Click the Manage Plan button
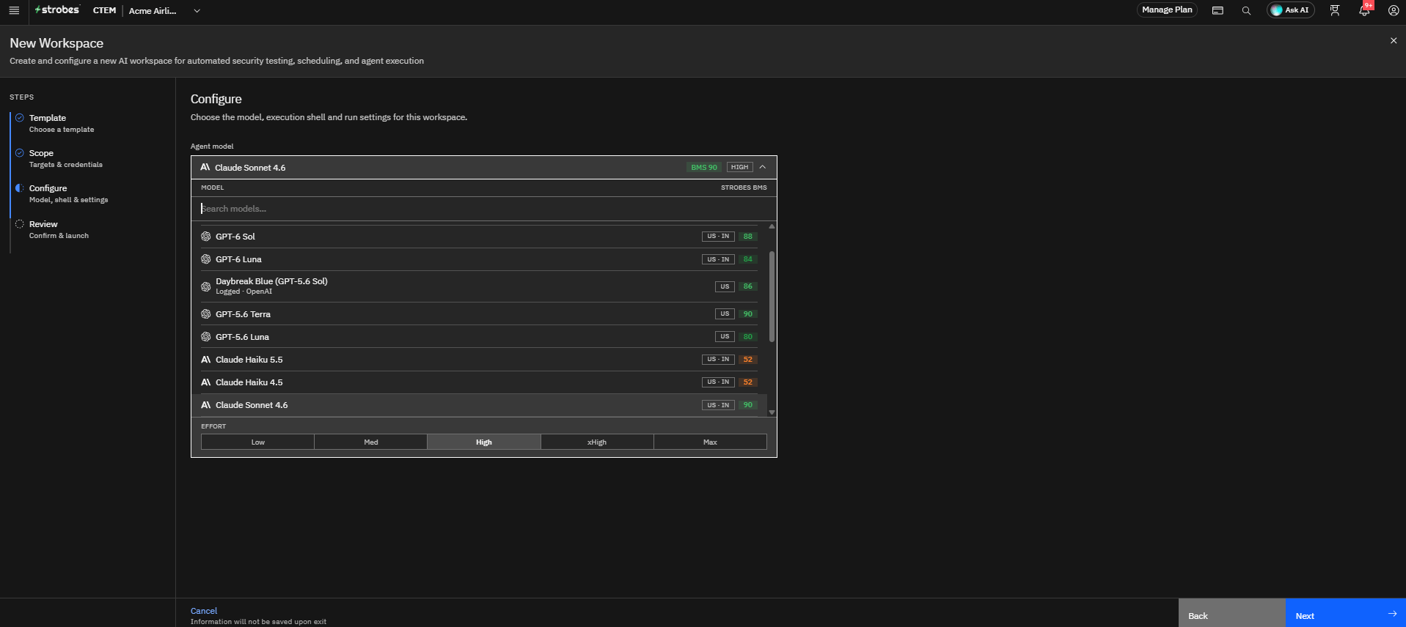This screenshot has width=1406, height=627. pyautogui.click(x=1167, y=10)
